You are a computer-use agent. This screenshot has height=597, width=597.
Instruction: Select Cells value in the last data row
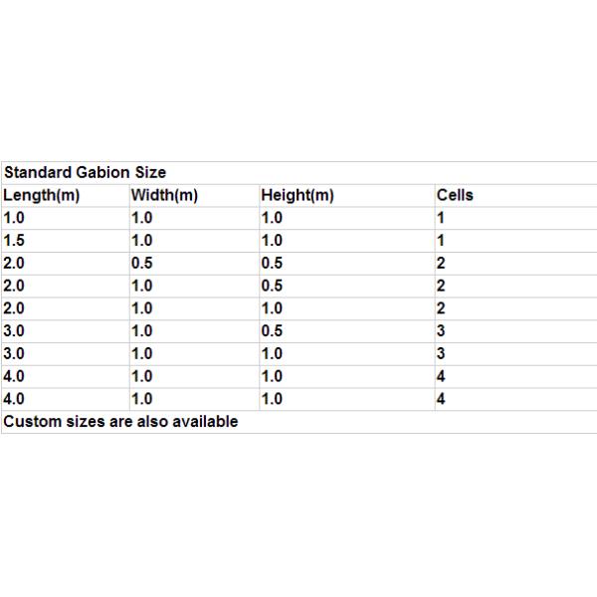[x=441, y=399]
